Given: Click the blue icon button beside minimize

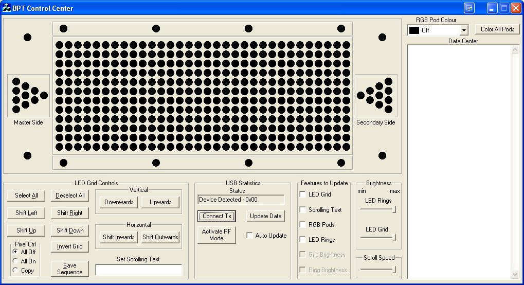Looking at the screenshot, I should (468, 8).
